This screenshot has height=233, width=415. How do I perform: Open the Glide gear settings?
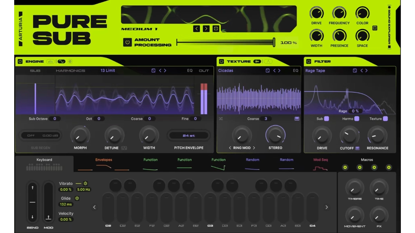pyautogui.click(x=77, y=198)
